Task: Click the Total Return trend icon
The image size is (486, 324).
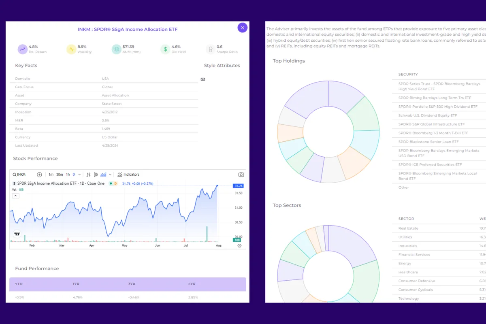Action: [x=22, y=49]
